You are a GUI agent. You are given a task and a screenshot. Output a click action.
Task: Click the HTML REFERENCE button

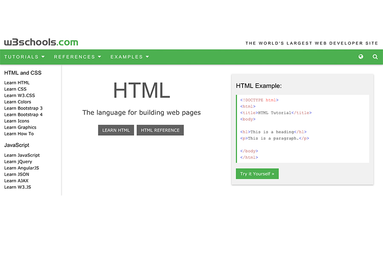pyautogui.click(x=160, y=130)
